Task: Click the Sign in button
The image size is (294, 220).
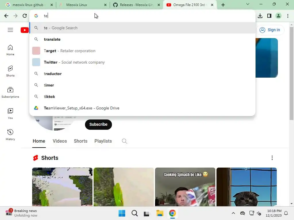Action: 270,30
